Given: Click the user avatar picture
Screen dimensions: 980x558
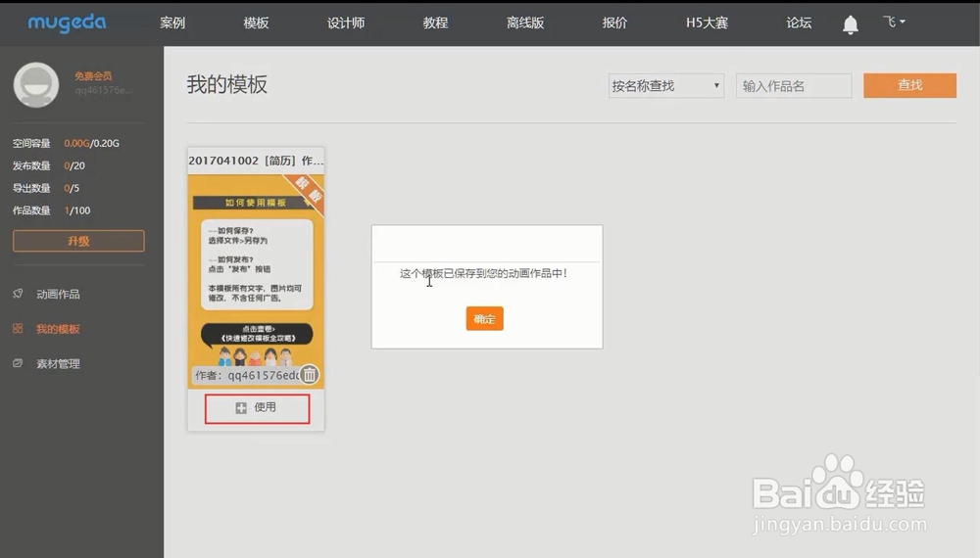Looking at the screenshot, I should tap(36, 84).
